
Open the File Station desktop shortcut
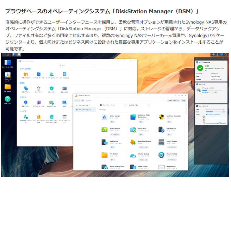pyautogui.click(x=7, y=87)
